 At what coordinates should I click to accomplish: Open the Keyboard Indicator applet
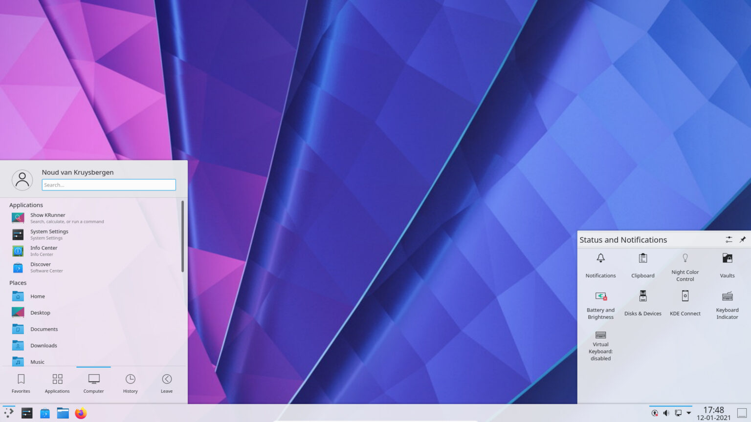tap(727, 303)
